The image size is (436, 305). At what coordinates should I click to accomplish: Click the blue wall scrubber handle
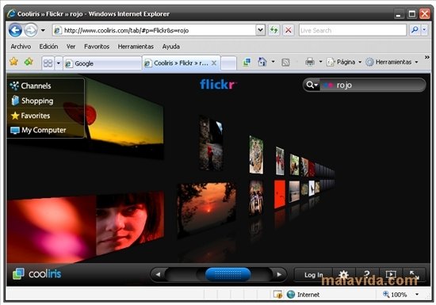(228, 274)
